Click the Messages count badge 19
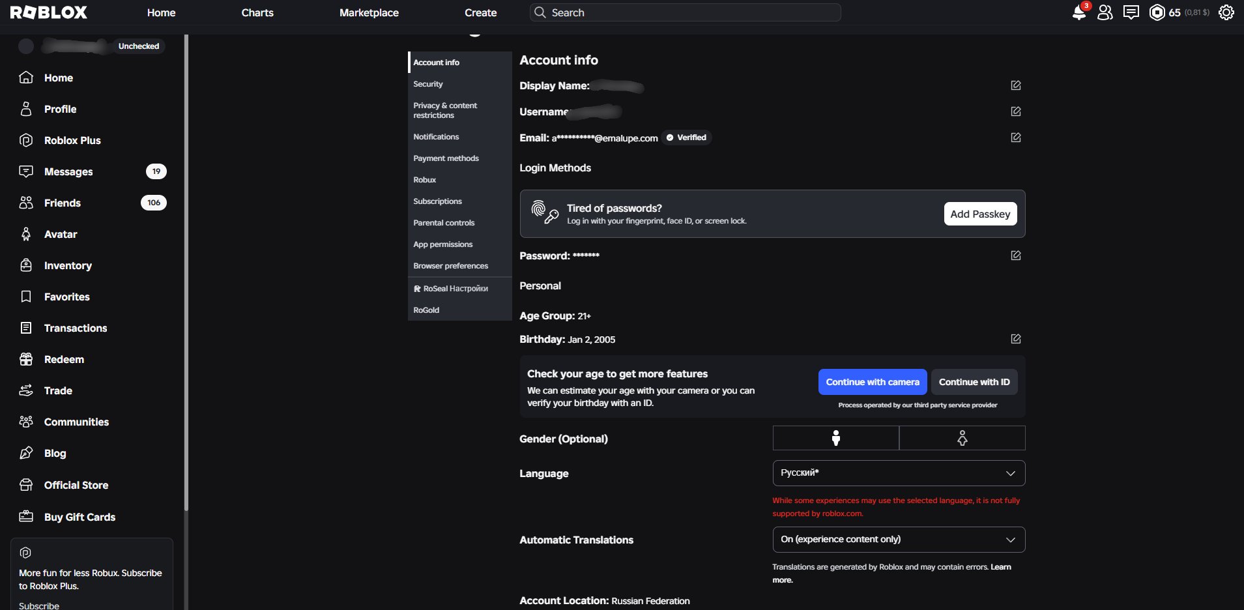Viewport: 1244px width, 610px height. (x=156, y=171)
